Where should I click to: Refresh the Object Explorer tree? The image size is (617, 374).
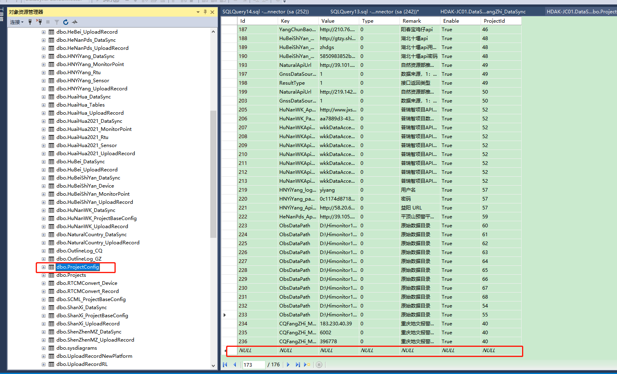[66, 22]
